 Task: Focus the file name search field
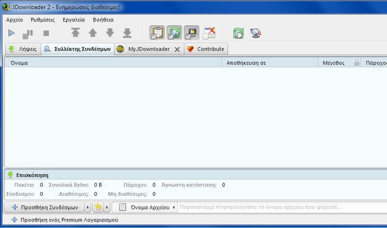tap(283, 207)
